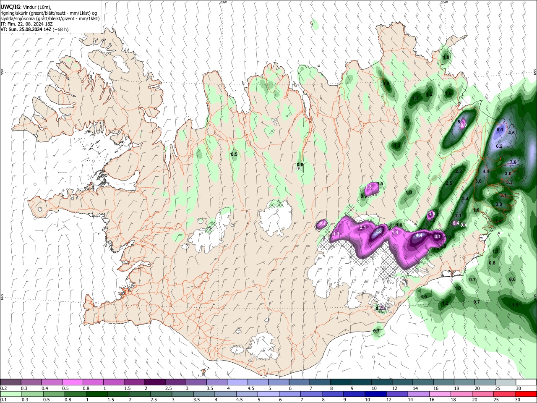Click the 'IT: Fim. 22. 08. 2024 18Z' line

point(26,24)
